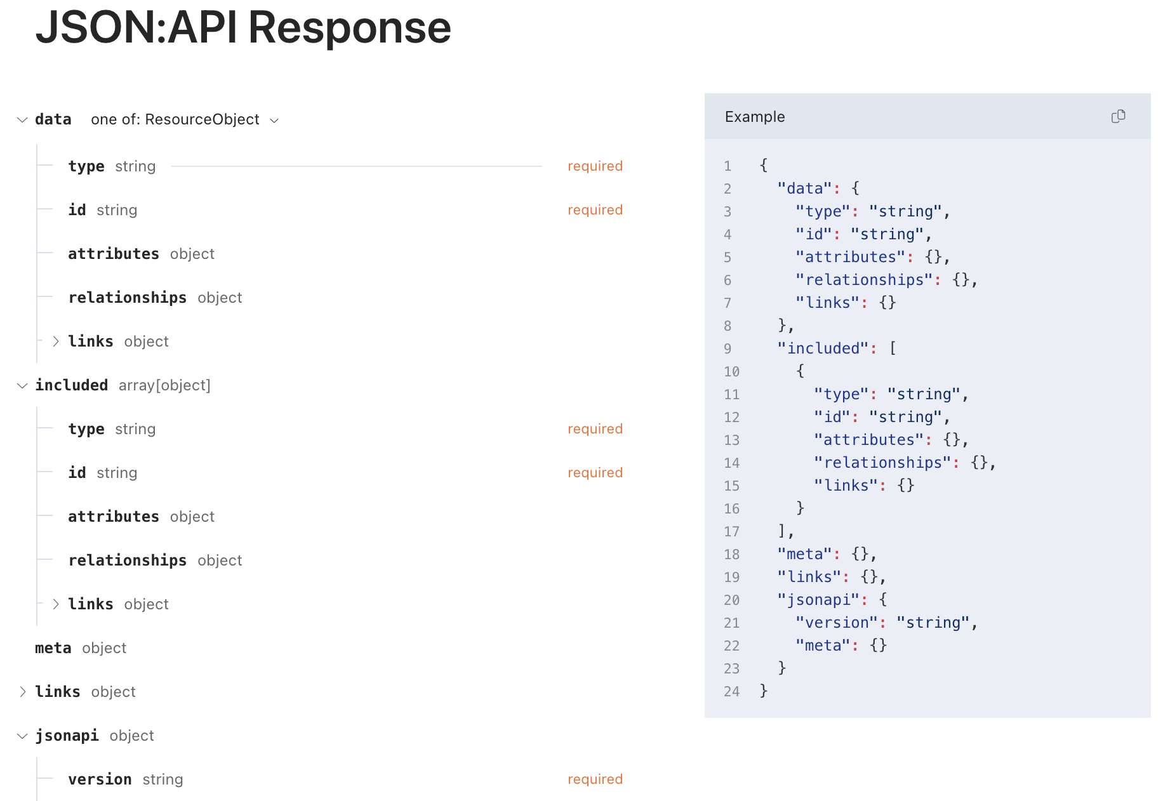Image resolution: width=1163 pixels, height=801 pixels.
Task: Click the meta object property
Action: pos(53,648)
